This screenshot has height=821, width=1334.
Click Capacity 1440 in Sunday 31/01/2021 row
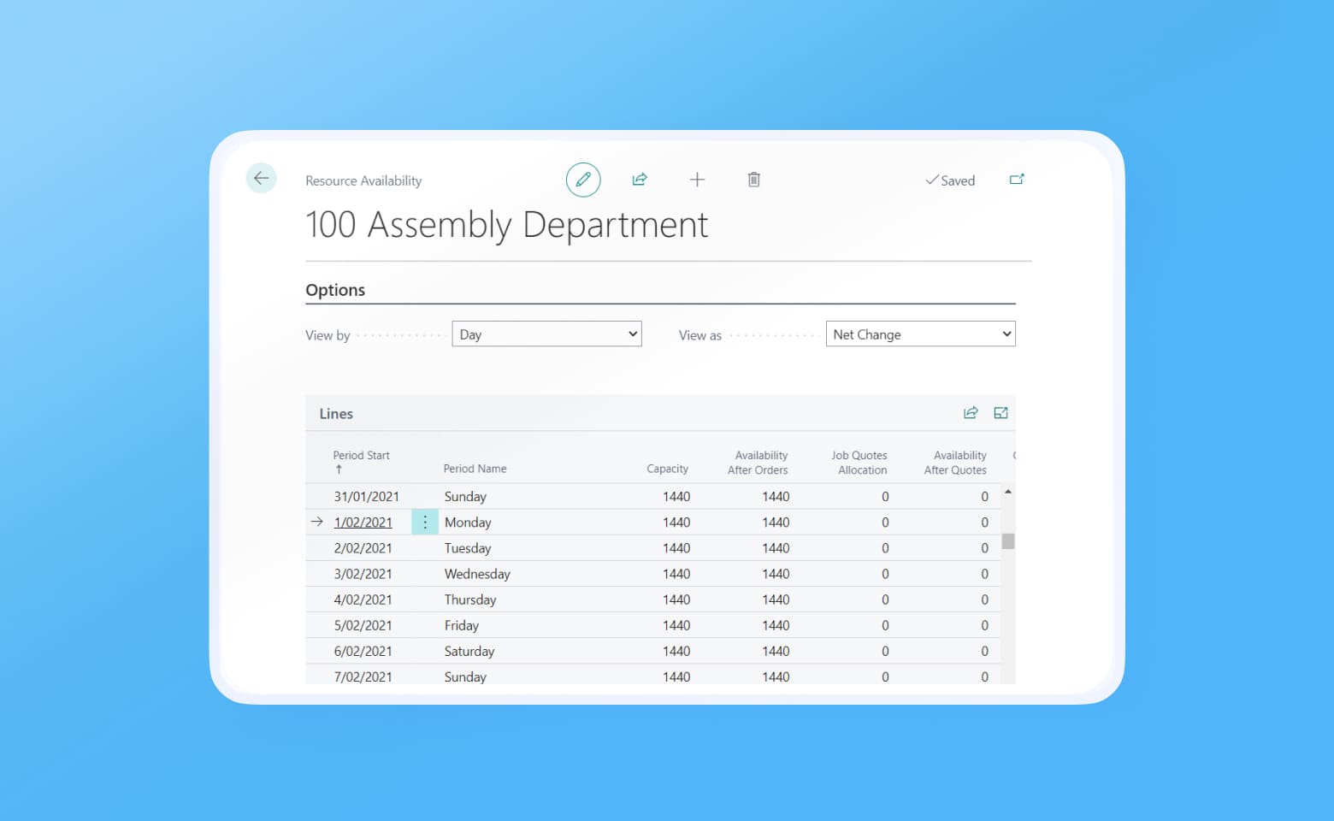coord(676,496)
